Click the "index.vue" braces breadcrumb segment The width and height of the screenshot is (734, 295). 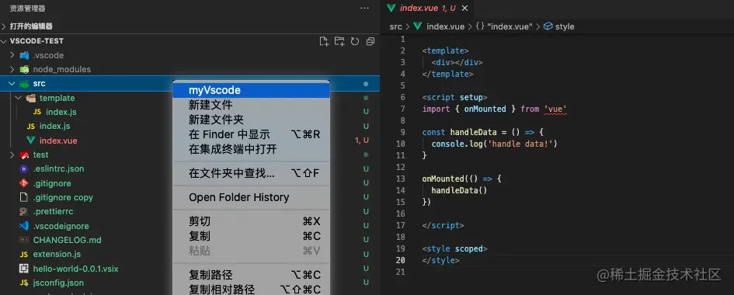[503, 26]
